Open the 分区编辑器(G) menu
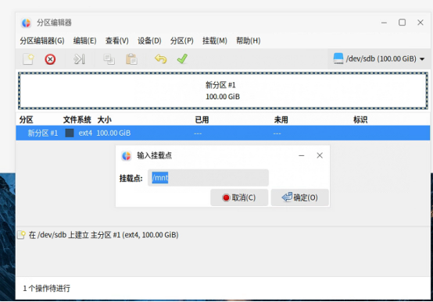 (x=42, y=41)
